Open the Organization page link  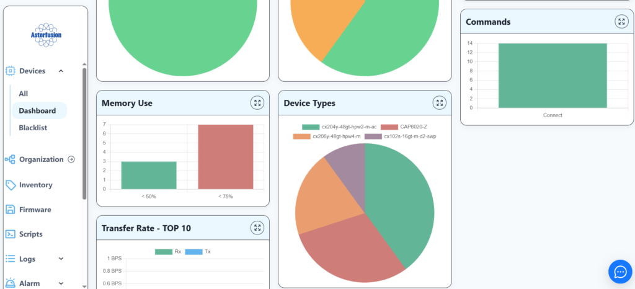pos(41,159)
